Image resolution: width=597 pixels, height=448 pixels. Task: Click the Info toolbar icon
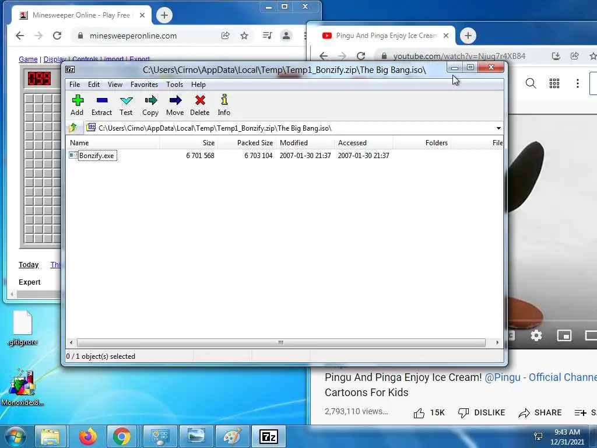point(224,105)
